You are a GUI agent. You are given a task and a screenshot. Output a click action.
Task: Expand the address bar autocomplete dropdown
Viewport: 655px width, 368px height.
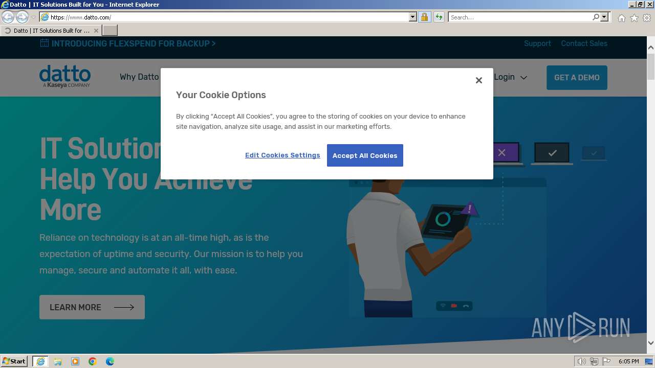[413, 17]
